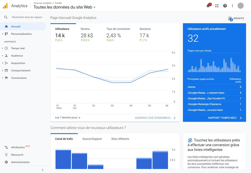The height and width of the screenshot is (173, 251).
Task: Click the smart lists target icon
Action: click(x=190, y=140)
